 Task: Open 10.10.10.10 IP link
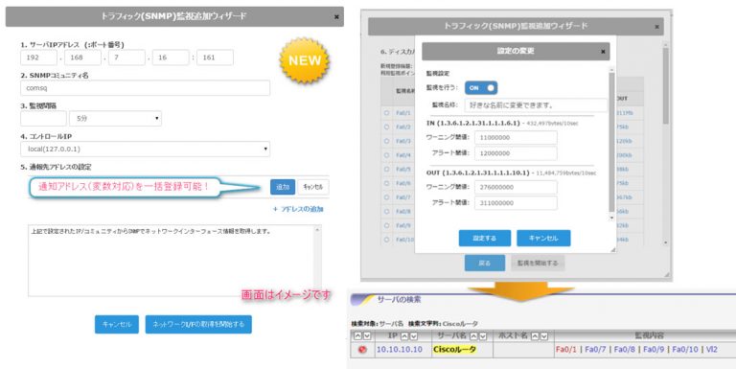[x=400, y=350]
